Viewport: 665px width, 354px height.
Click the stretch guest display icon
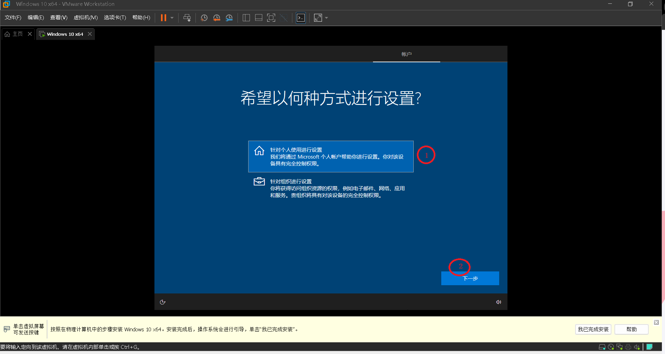[318, 18]
